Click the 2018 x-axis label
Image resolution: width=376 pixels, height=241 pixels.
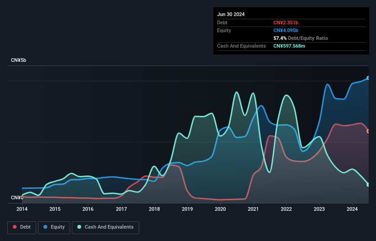tap(154, 209)
